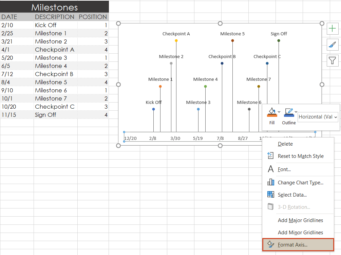
Task: Click the Outline pen icon
Action: click(x=288, y=111)
